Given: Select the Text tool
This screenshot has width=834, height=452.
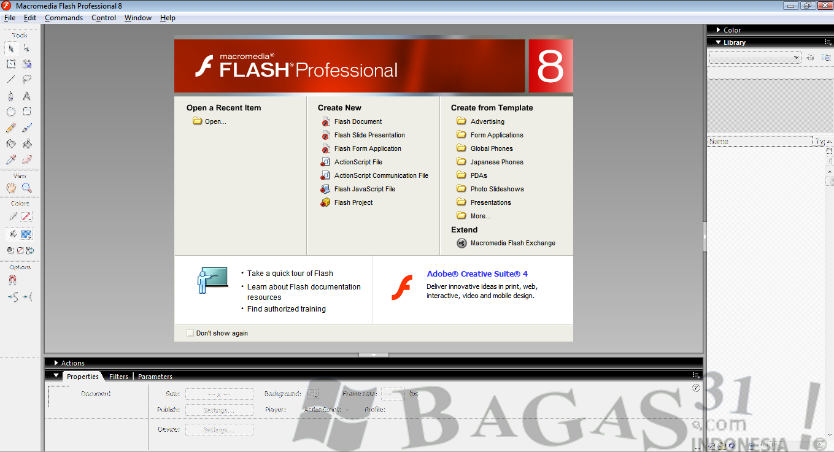Looking at the screenshot, I should [27, 96].
